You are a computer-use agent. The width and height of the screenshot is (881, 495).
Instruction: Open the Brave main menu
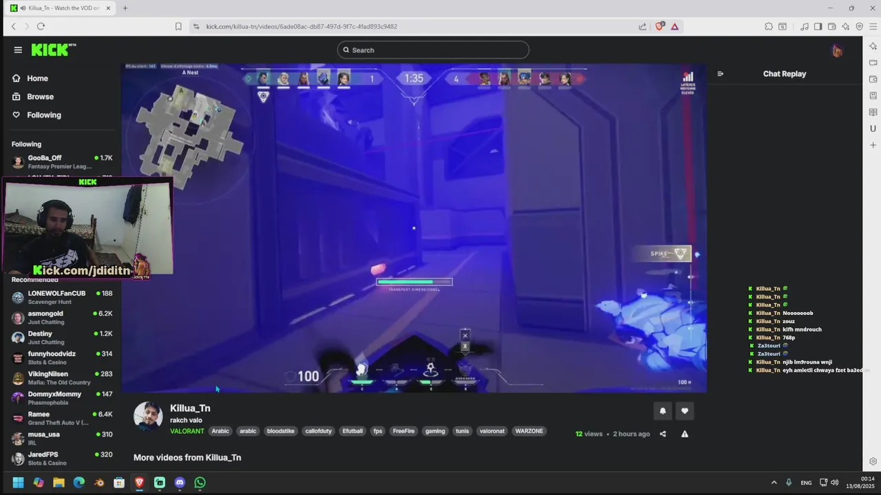(x=873, y=26)
